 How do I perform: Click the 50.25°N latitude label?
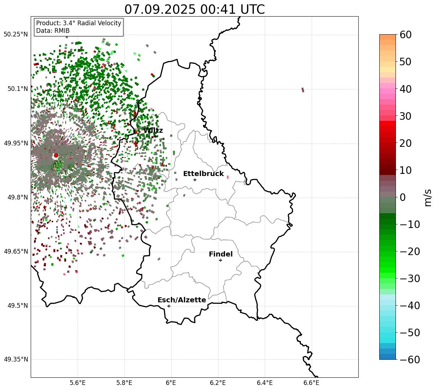tap(16, 35)
